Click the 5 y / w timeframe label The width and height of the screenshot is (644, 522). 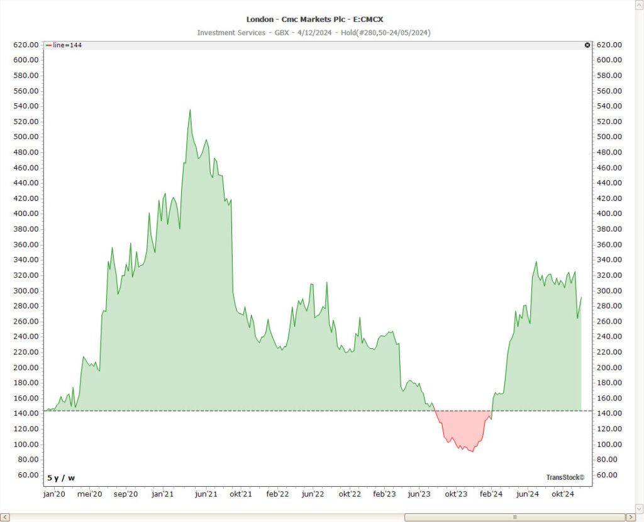click(x=61, y=478)
